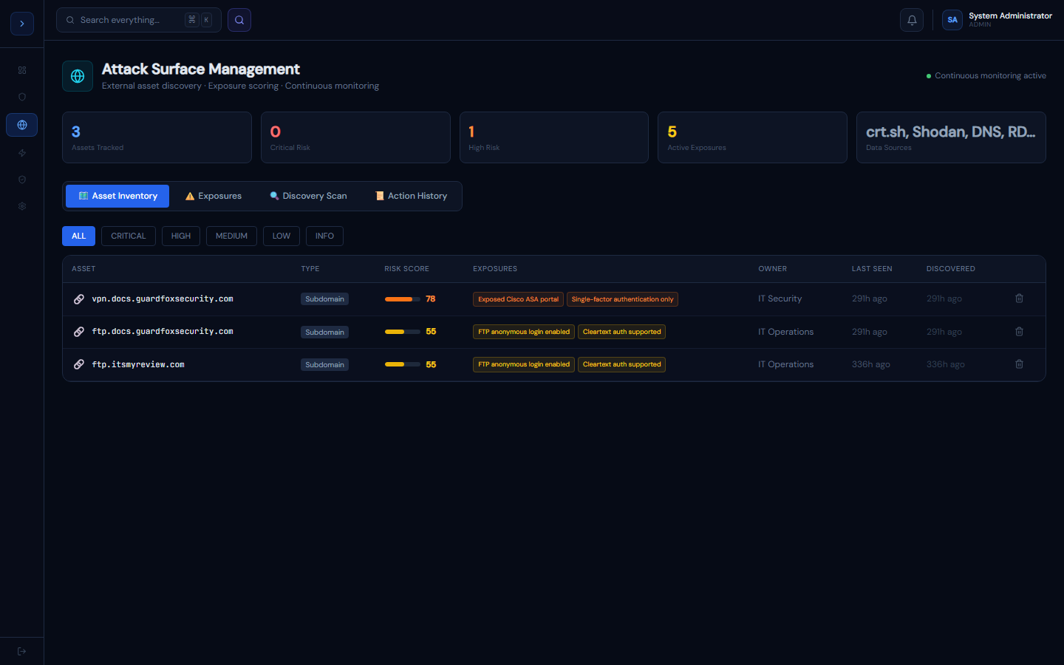The height and width of the screenshot is (665, 1064).
Task: Switch to the Action History tab
Action: [411, 196]
